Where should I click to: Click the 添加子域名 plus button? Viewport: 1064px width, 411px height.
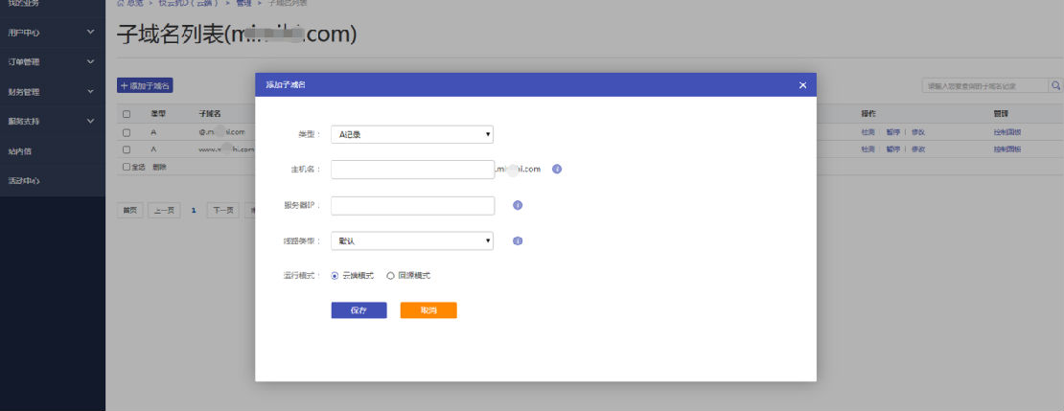pyautogui.click(x=145, y=85)
